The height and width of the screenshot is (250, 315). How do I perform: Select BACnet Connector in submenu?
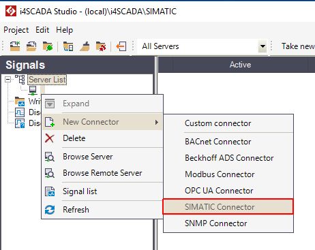pyautogui.click(x=228, y=142)
